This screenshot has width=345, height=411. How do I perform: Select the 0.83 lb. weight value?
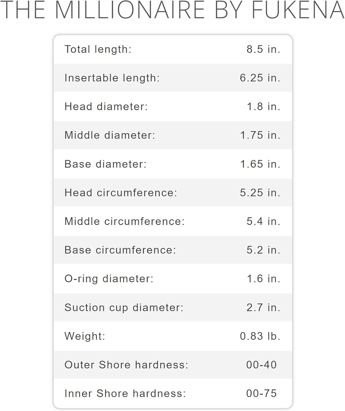click(x=260, y=336)
